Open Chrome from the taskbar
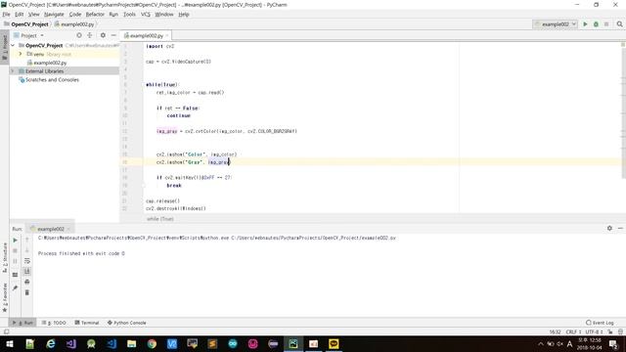Image resolution: width=626 pixels, height=352 pixels. click(x=152, y=344)
